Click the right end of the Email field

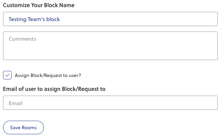(211, 103)
